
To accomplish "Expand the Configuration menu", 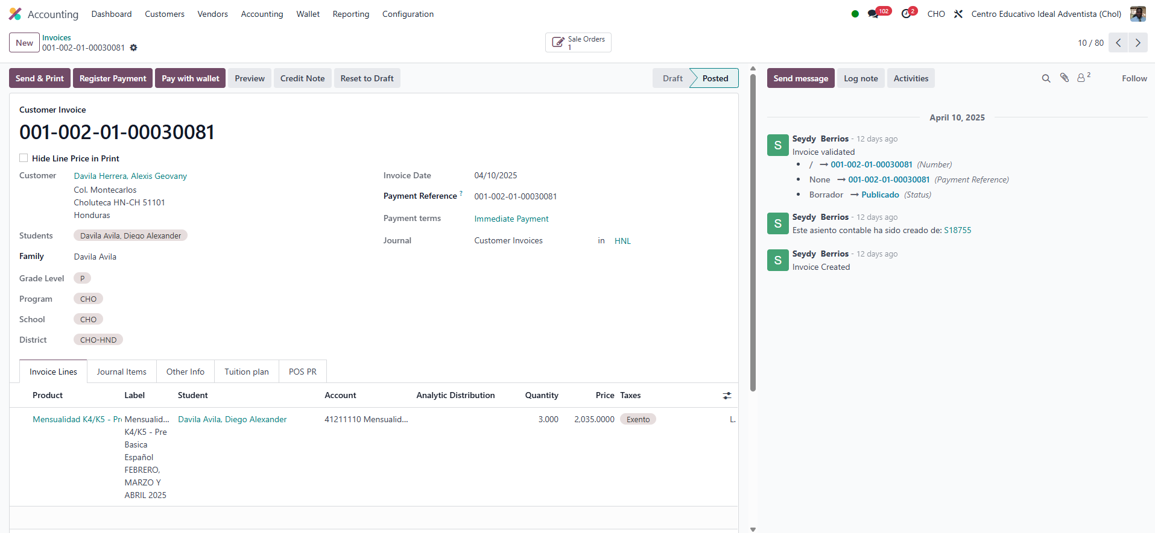I will pos(408,14).
